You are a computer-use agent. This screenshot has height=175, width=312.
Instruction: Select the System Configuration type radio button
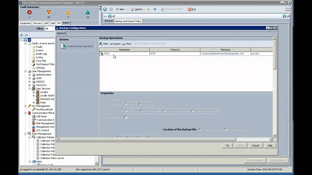(x=165, y=111)
